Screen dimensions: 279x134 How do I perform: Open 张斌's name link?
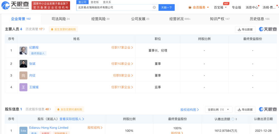[x=32, y=64]
